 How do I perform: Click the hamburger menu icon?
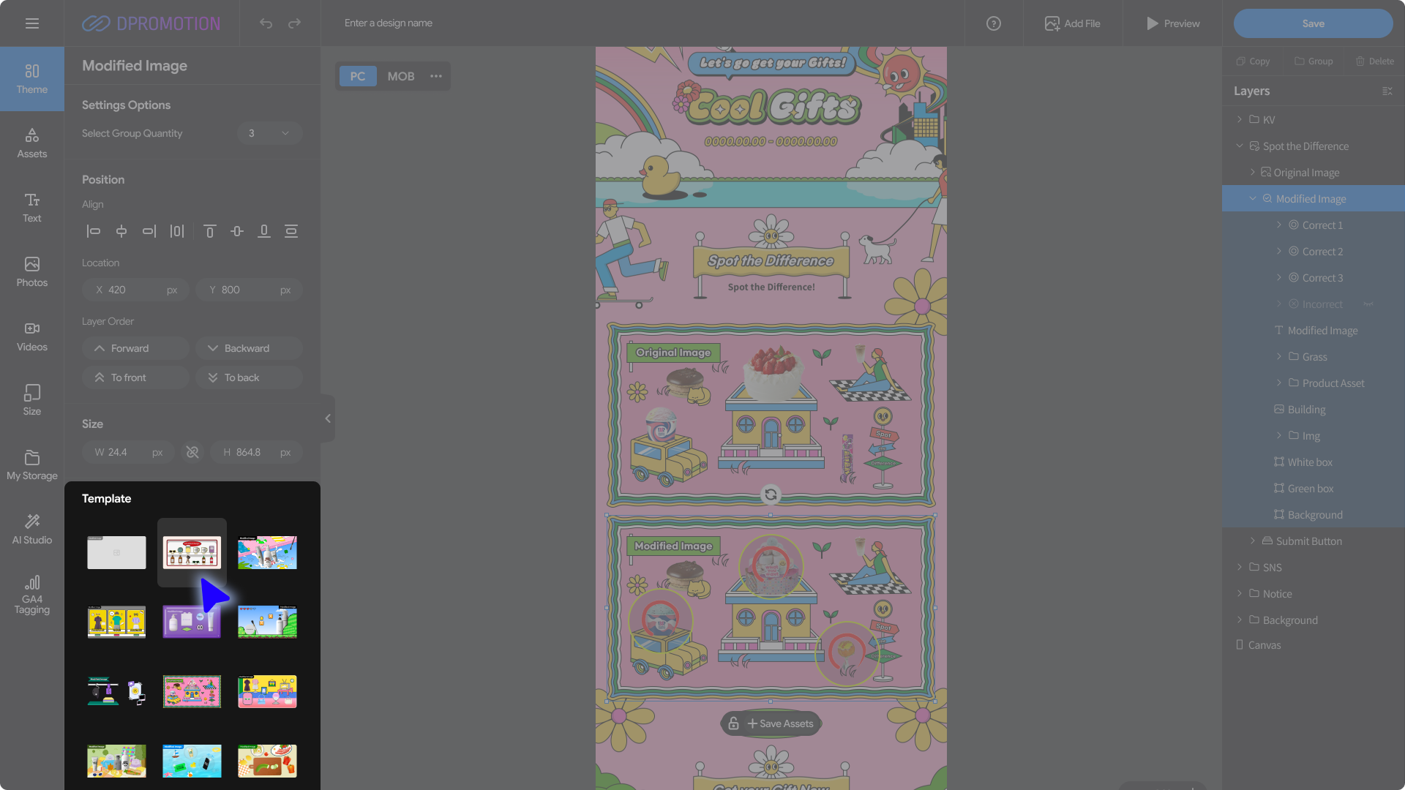[31, 23]
